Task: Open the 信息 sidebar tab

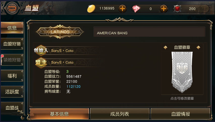Action: point(12,28)
